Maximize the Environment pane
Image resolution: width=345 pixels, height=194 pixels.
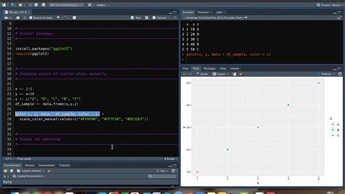pyautogui.click(x=175, y=166)
